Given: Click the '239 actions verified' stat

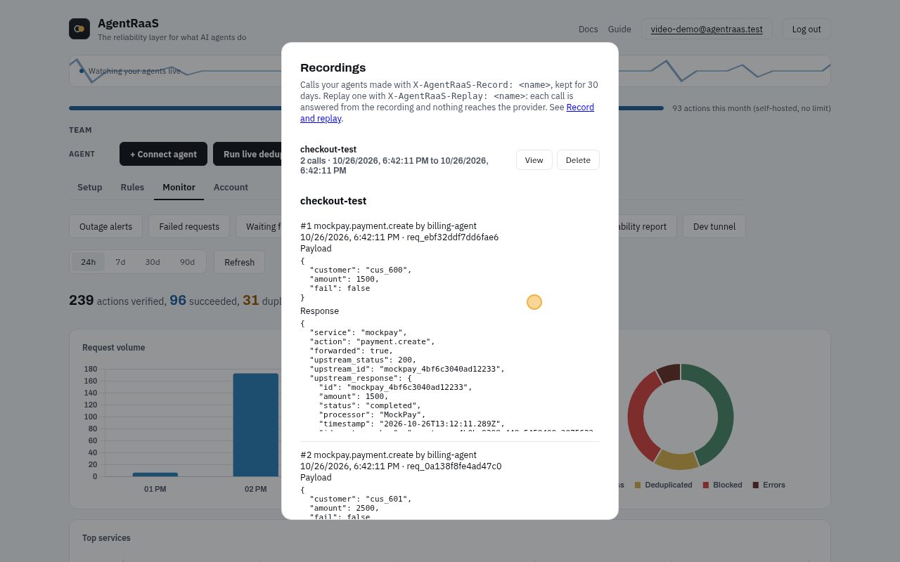Looking at the screenshot, I should pos(117,300).
